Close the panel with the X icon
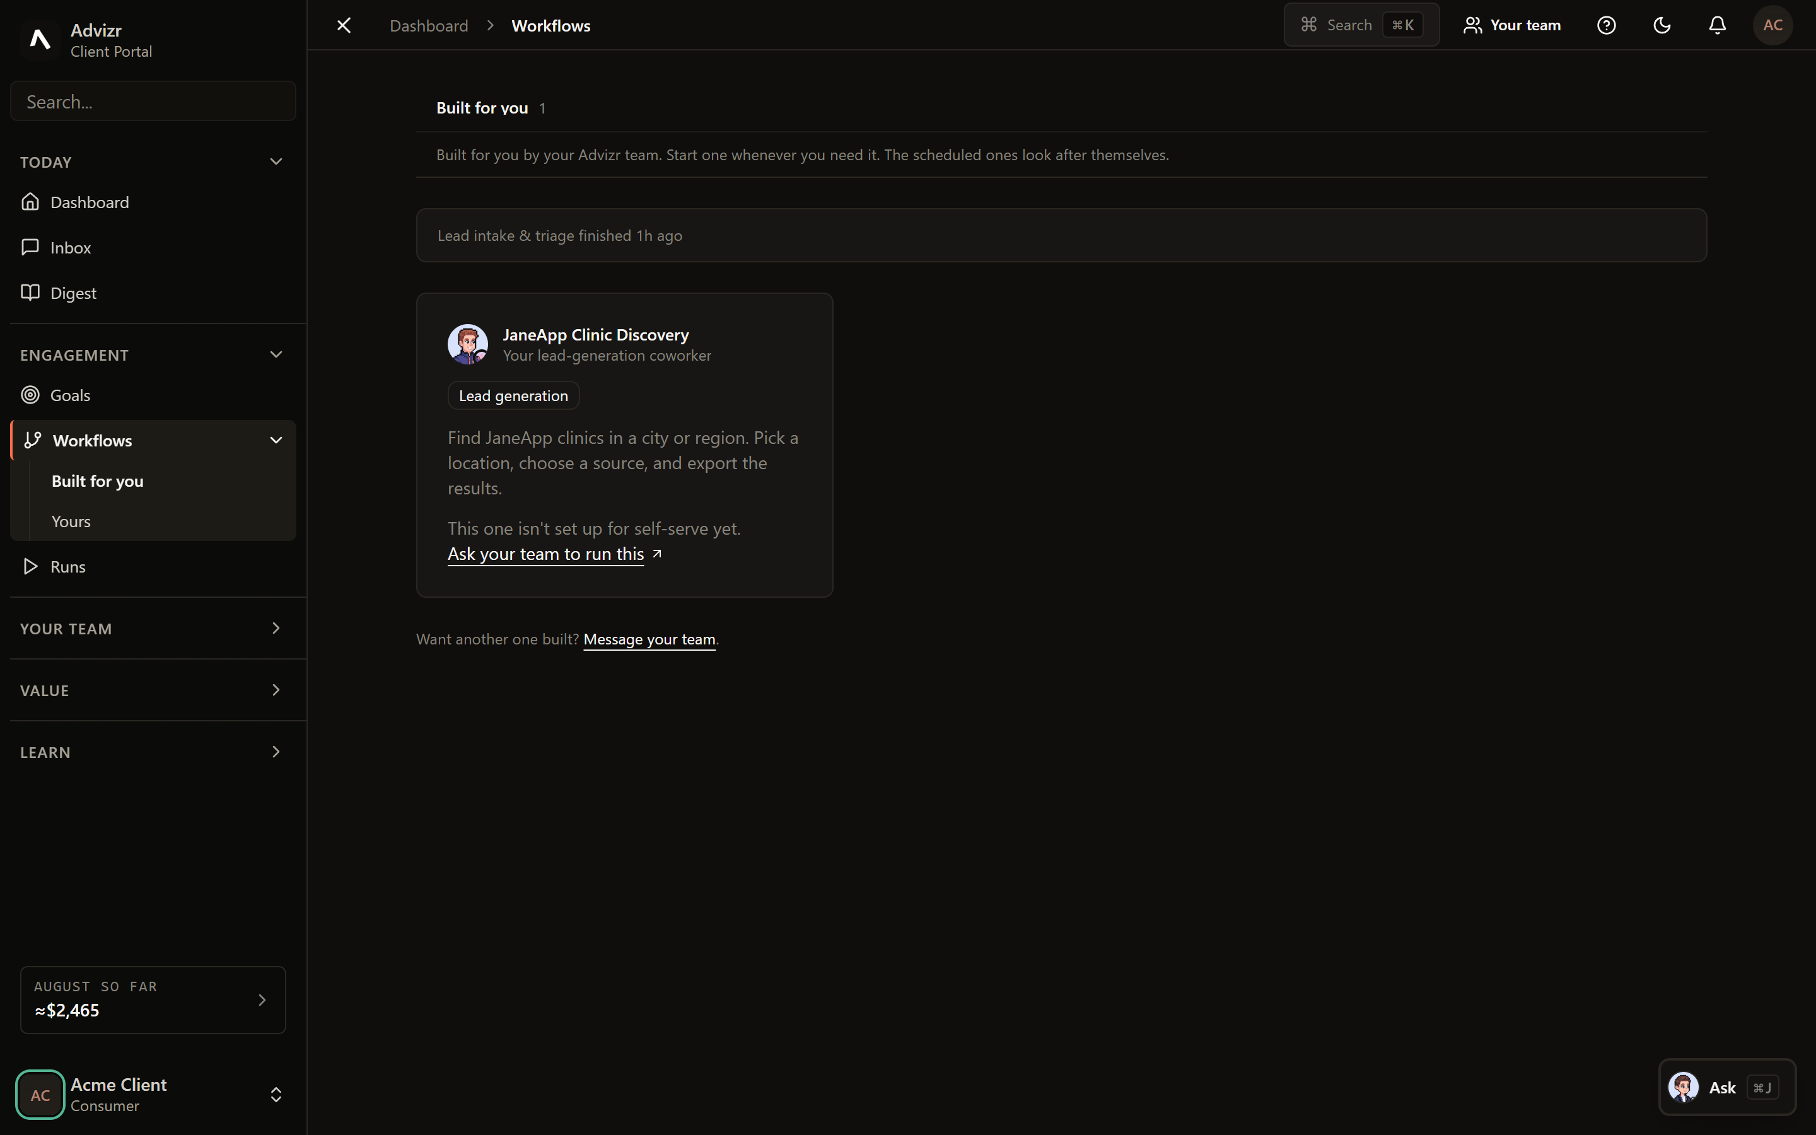Viewport: 1816px width, 1135px height. (x=344, y=25)
